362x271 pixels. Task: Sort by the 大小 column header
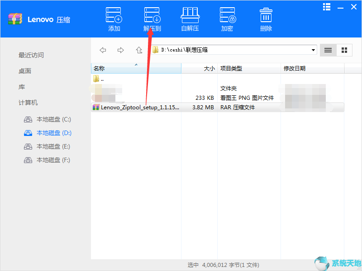coord(200,69)
